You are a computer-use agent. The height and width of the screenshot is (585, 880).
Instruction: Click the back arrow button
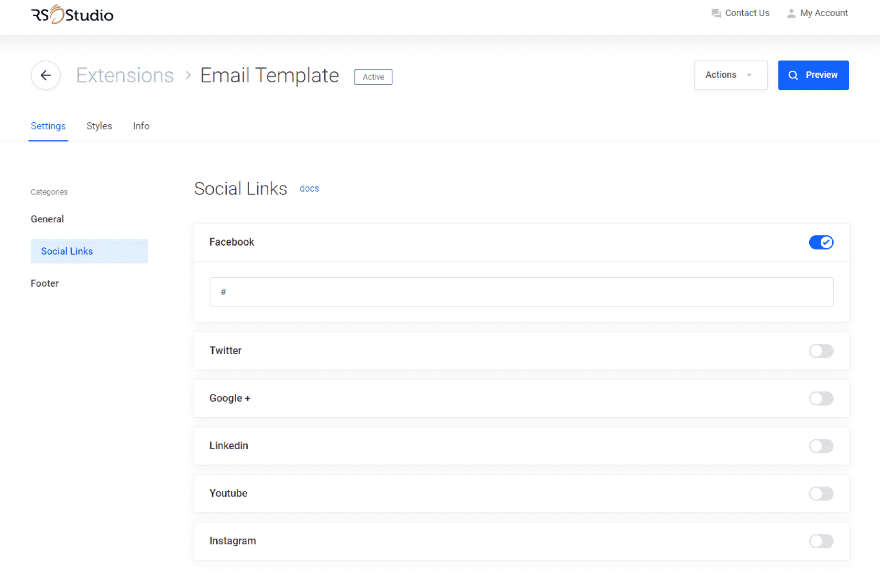(45, 75)
